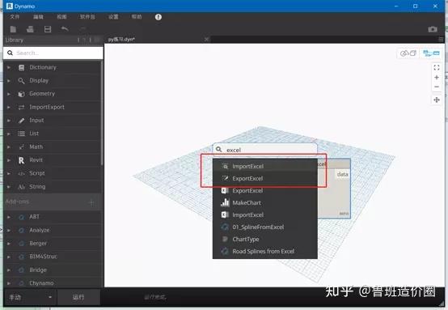The image size is (448, 310).
Task: Expand the Math category arrow
Action: tap(9, 147)
